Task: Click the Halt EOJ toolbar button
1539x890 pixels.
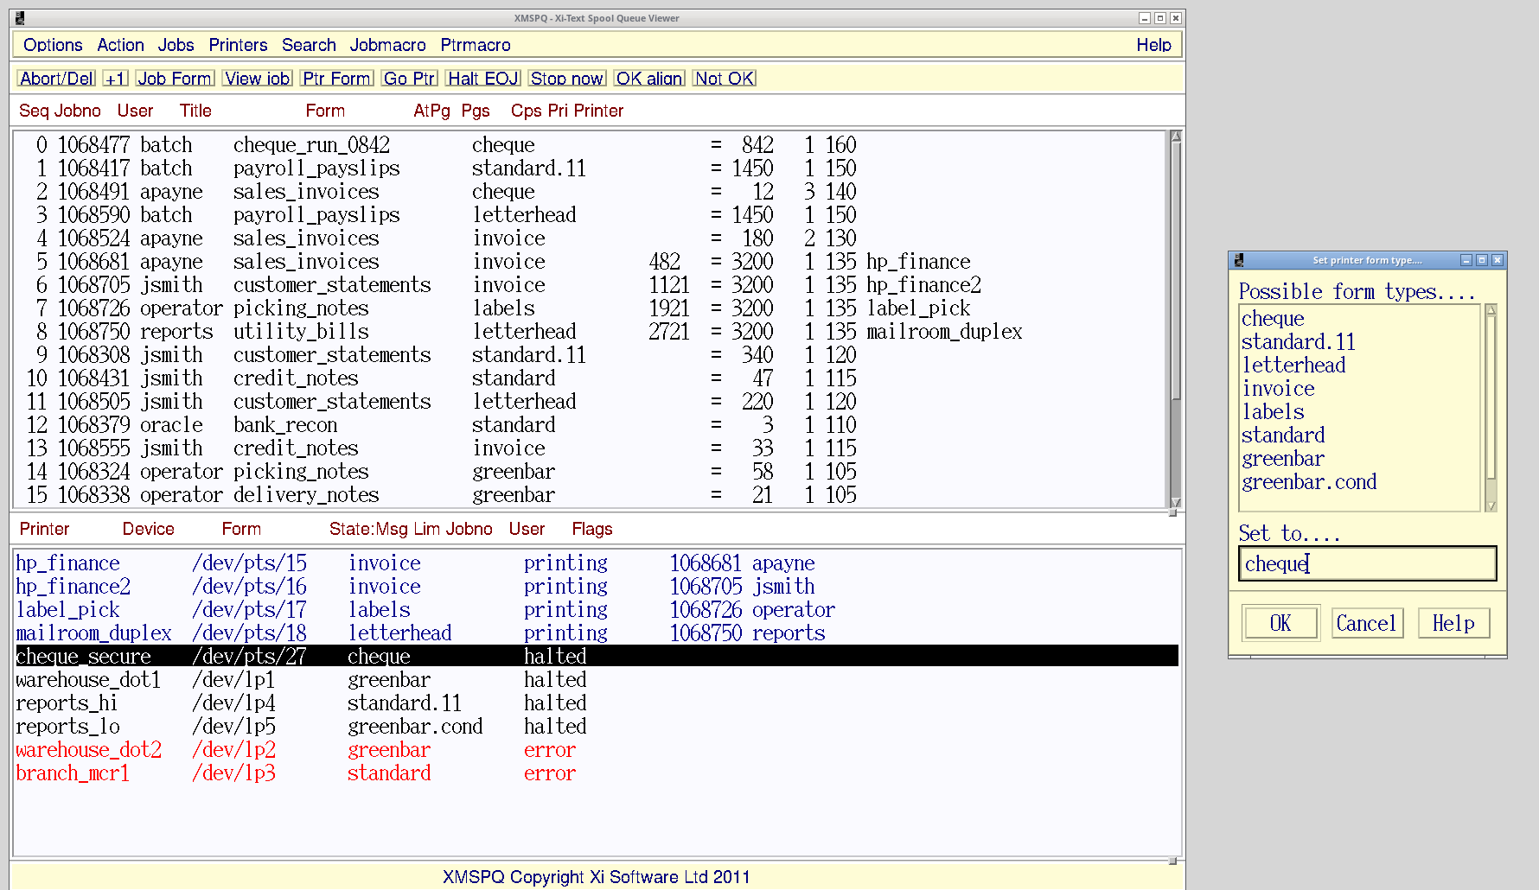Action: 483,79
